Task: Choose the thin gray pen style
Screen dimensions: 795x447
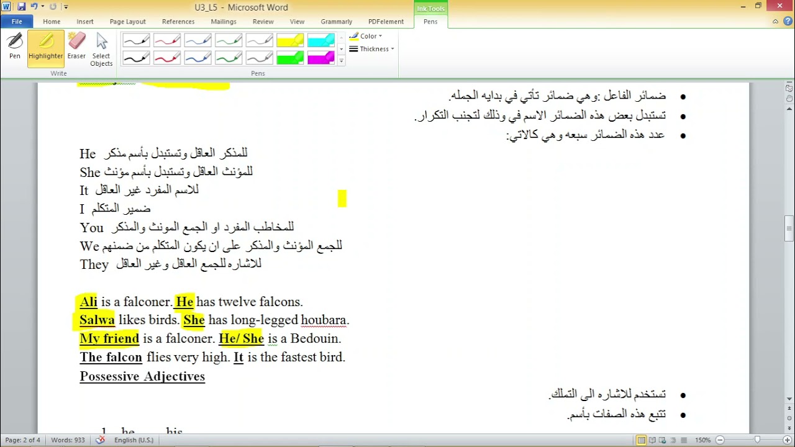Action: point(259,41)
